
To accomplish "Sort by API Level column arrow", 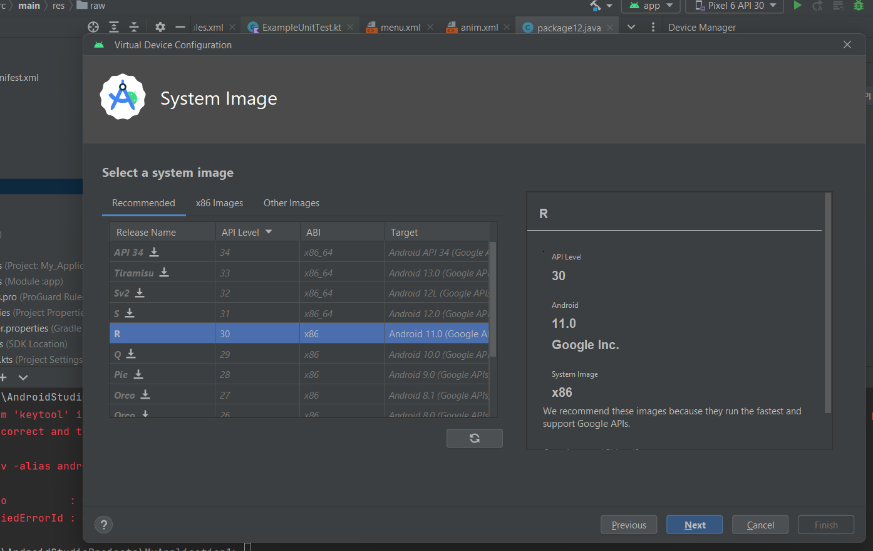I will click(269, 232).
